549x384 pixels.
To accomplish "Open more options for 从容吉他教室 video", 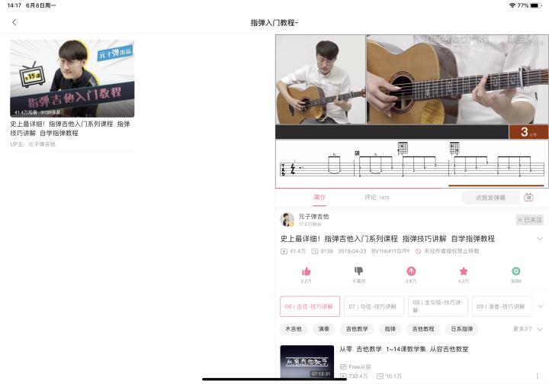I will point(538,376).
